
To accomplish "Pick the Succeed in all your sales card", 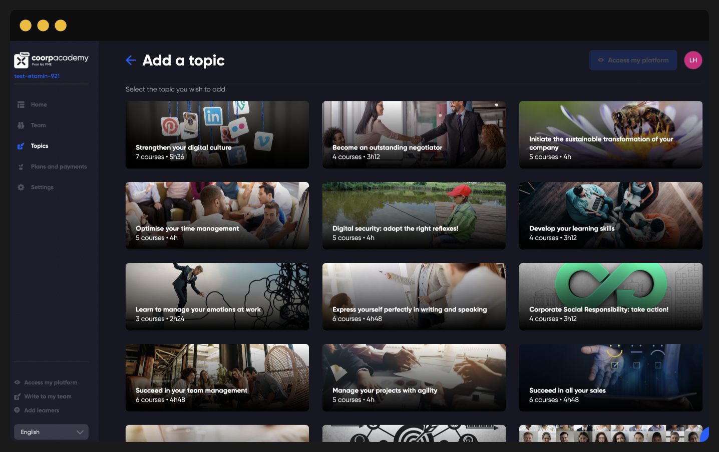I will click(x=610, y=377).
